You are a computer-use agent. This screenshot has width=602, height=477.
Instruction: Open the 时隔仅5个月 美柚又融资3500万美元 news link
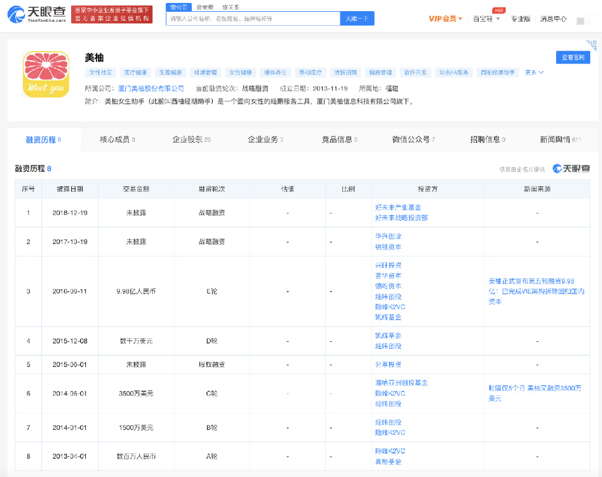tap(535, 393)
